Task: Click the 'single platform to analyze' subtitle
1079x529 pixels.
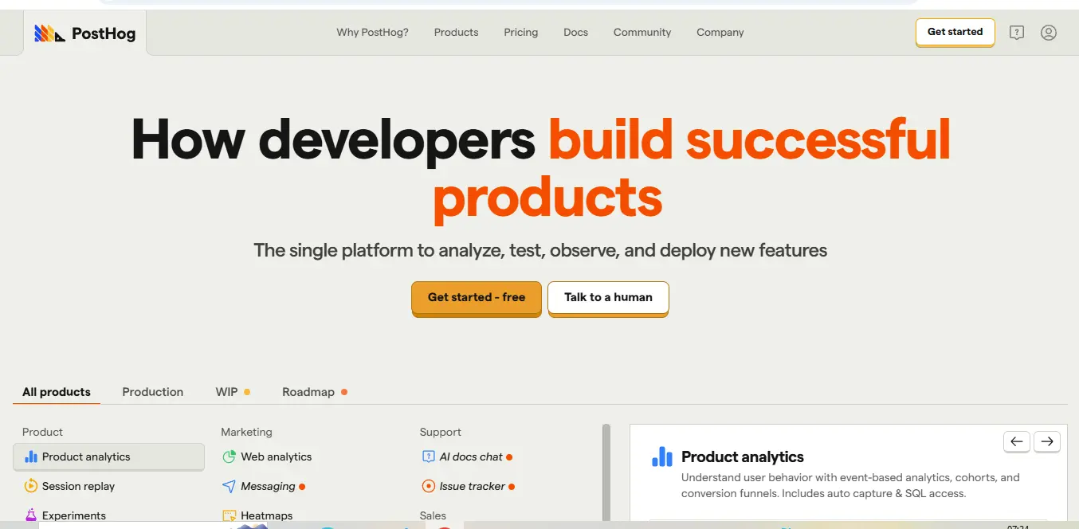Action: click(540, 250)
